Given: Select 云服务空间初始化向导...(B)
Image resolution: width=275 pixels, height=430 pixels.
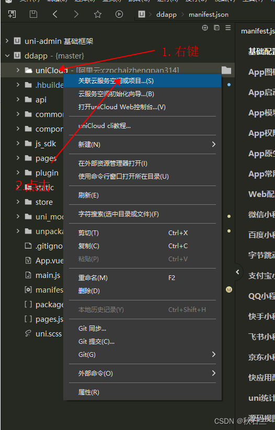Looking at the screenshot, I should [142, 94].
